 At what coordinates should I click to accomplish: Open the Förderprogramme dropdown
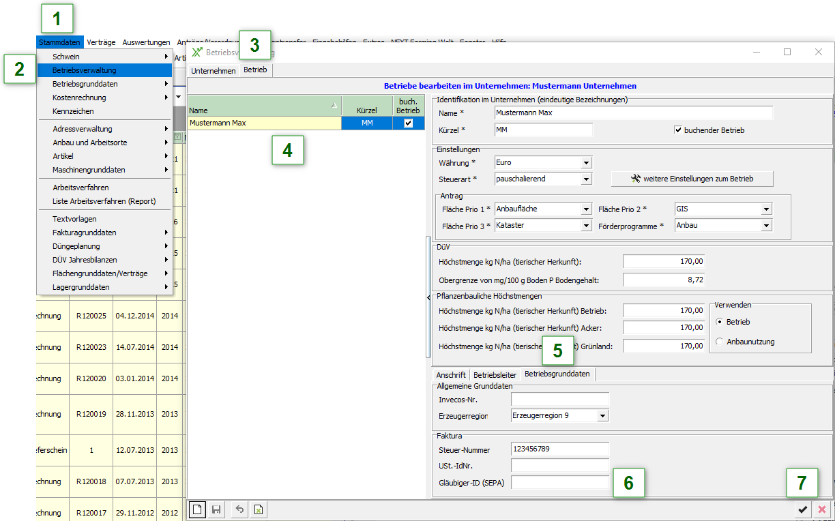click(x=766, y=226)
